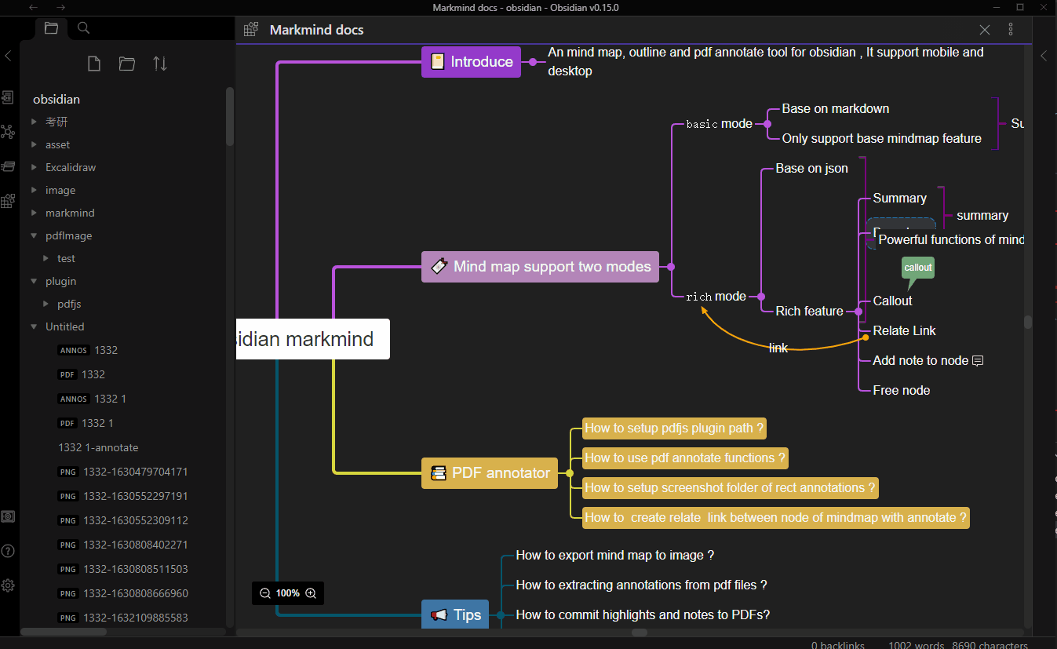Open Help from the ribbon
1057x649 pixels.
tap(8, 551)
